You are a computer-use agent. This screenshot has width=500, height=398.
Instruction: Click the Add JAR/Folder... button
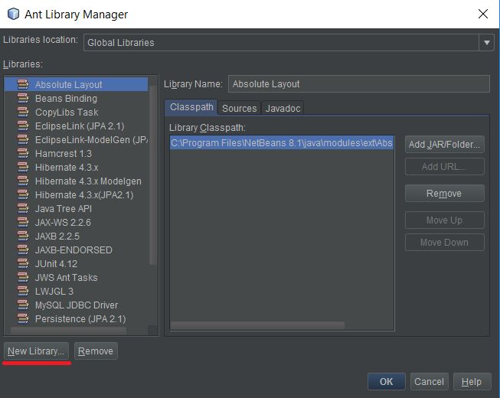[445, 145]
